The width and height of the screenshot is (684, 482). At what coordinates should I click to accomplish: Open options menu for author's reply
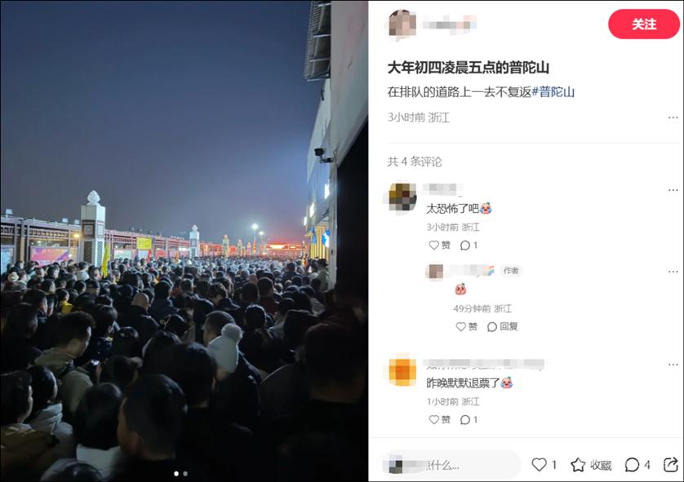click(673, 272)
